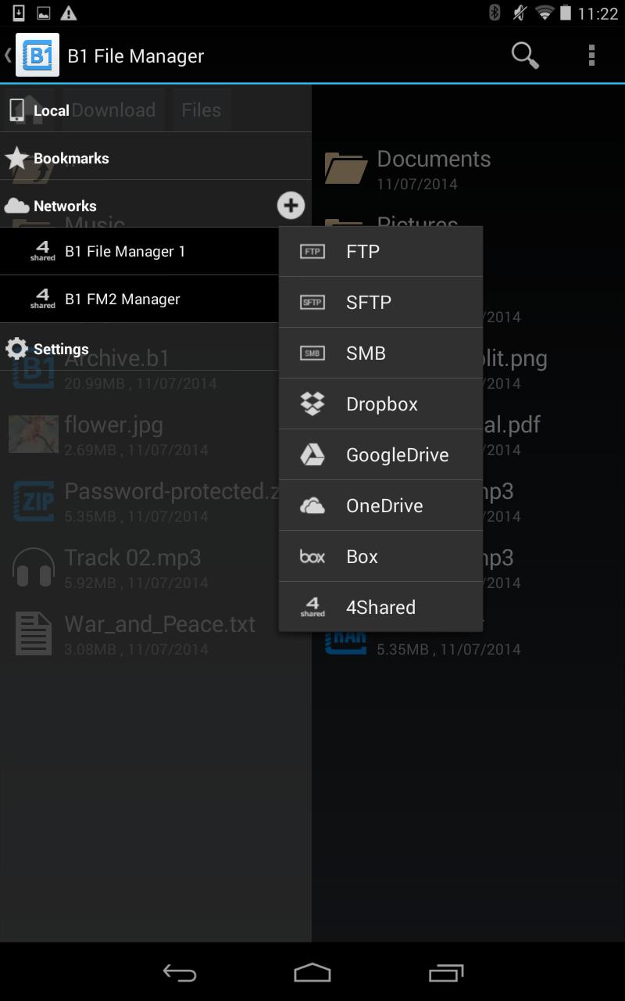
Task: Collapse the Networks section header
Action: point(137,206)
